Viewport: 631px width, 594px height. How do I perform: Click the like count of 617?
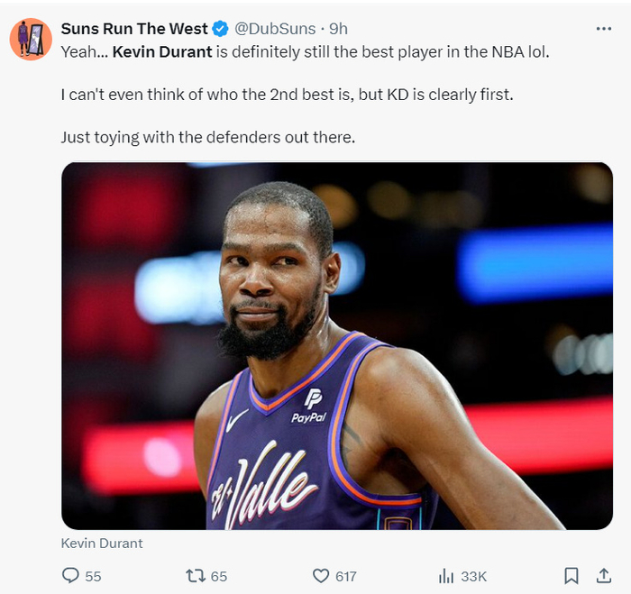(x=346, y=576)
